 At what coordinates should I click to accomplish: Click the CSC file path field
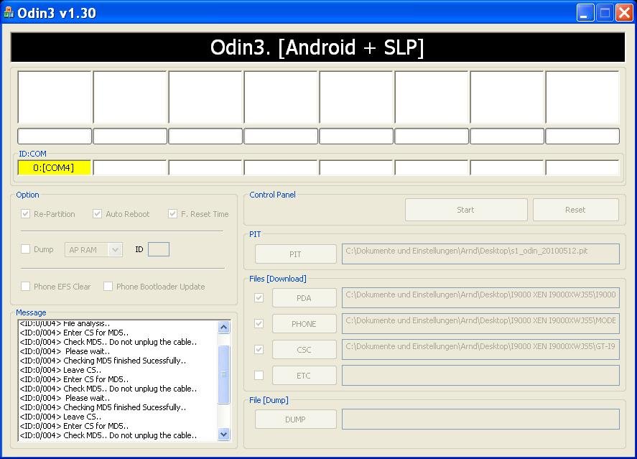click(480, 349)
